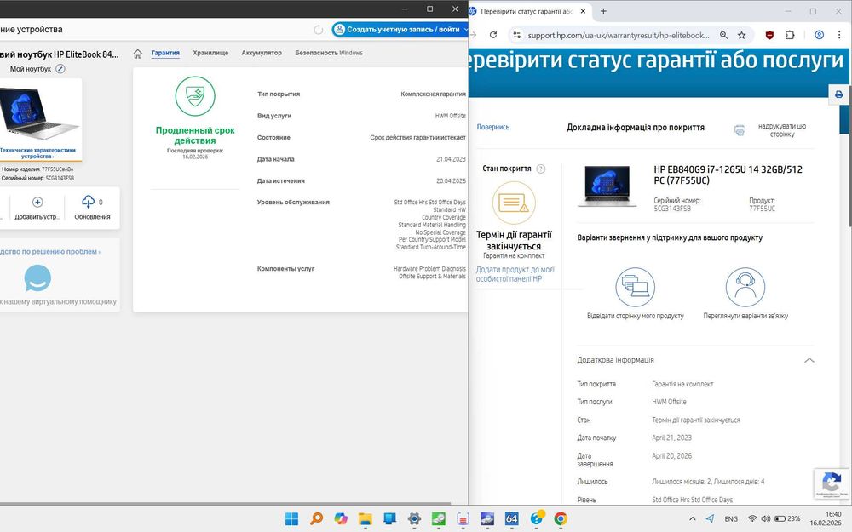Click the Лишилося місяців: 2 remaining text
This screenshot has height=532, width=852.
click(x=708, y=482)
